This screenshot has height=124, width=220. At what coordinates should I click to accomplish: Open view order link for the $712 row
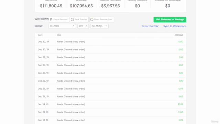(79, 50)
